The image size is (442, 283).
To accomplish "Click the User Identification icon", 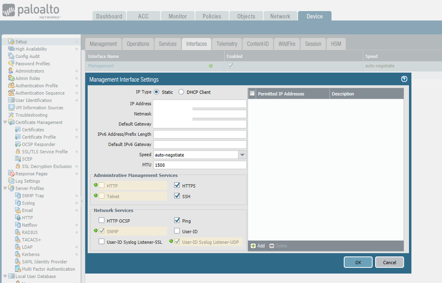I will tap(12, 100).
